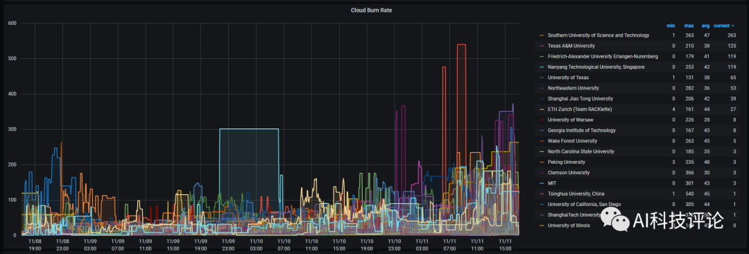Image resolution: width=749 pixels, height=254 pixels.
Task: Change Georgia Institute of Technology color swatch
Action: [x=542, y=130]
